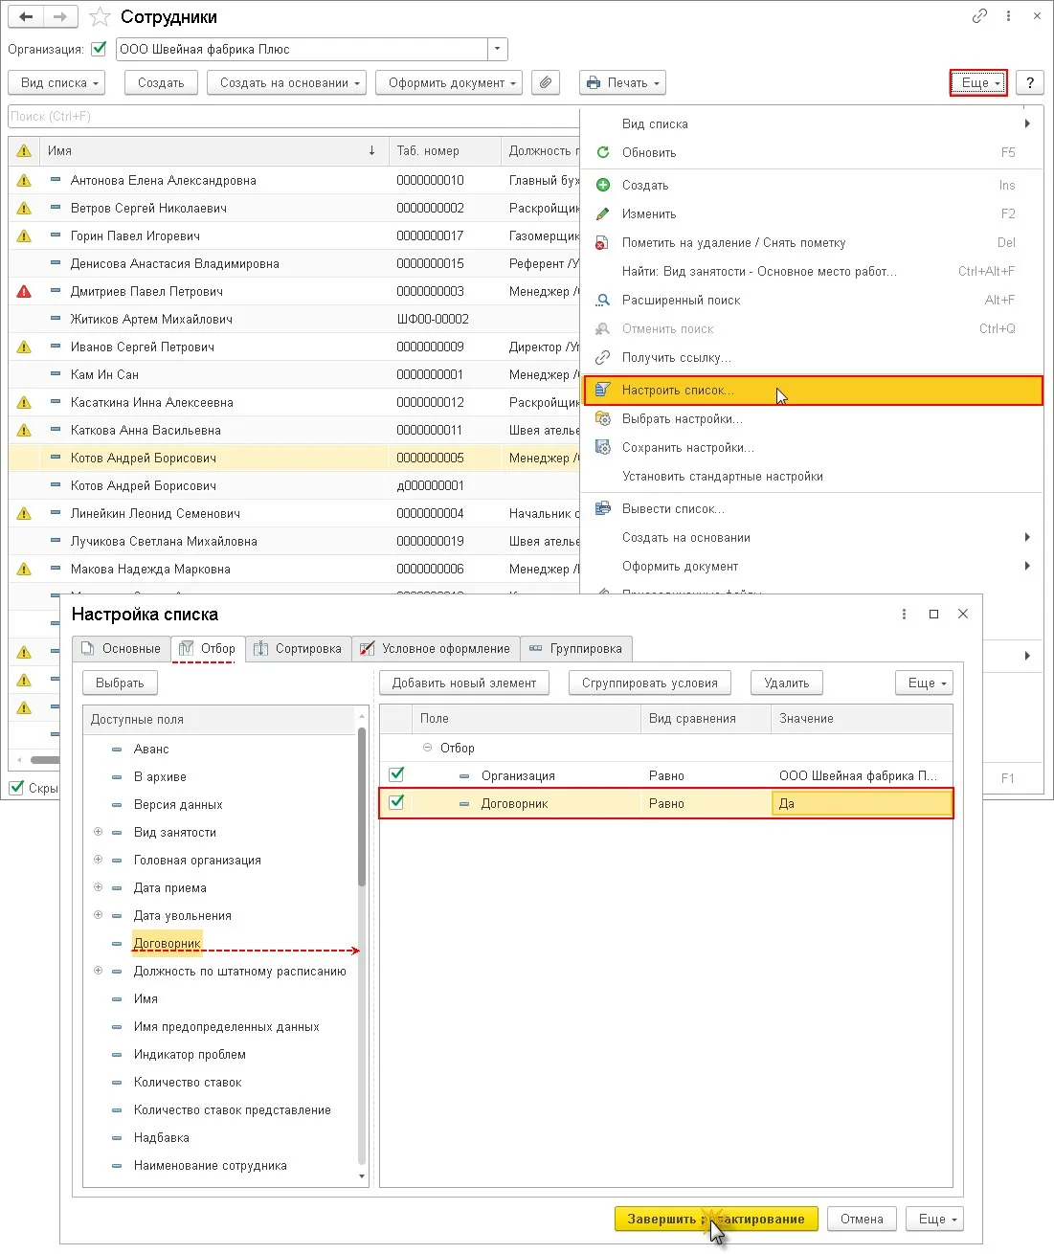Switch to the Сортировка tab
The height and width of the screenshot is (1254, 1054).
298,648
